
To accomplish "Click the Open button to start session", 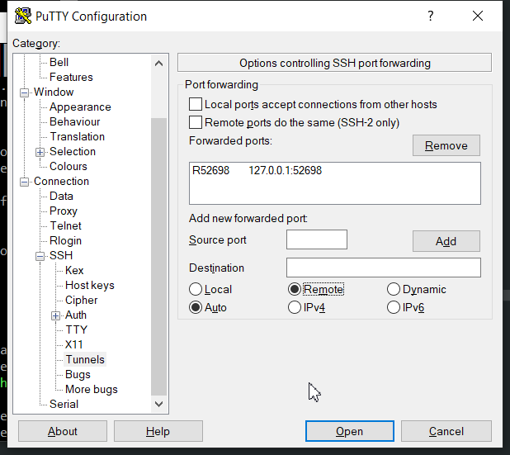I will pyautogui.click(x=350, y=431).
